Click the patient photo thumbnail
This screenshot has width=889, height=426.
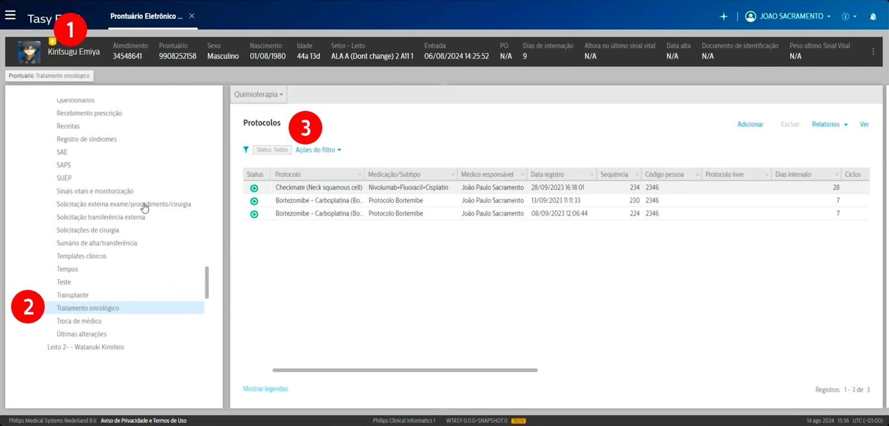[x=29, y=52]
